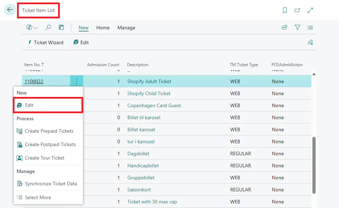Click Synchronize Ticket Data option
This screenshot has height=208, width=339.
pyautogui.click(x=51, y=184)
